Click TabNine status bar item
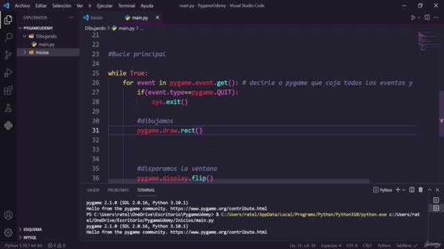The height and width of the screenshot is (249, 444). click(x=407, y=246)
